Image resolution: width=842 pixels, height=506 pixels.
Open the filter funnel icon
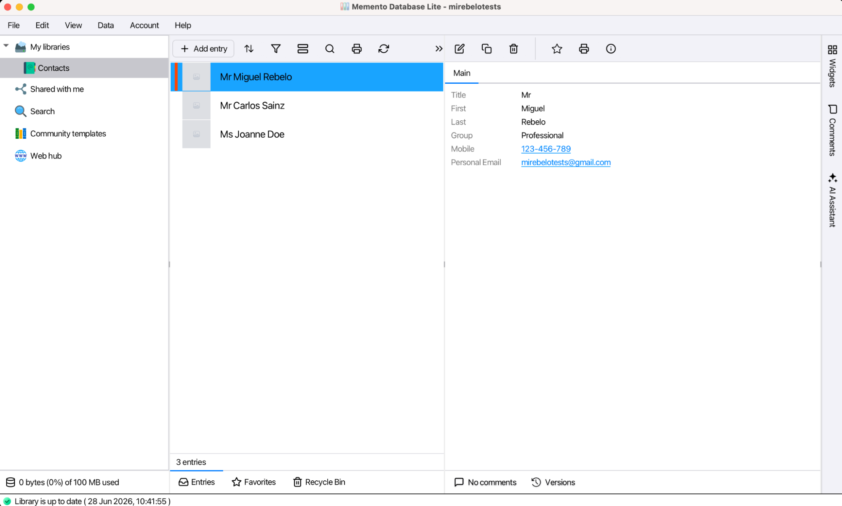276,49
